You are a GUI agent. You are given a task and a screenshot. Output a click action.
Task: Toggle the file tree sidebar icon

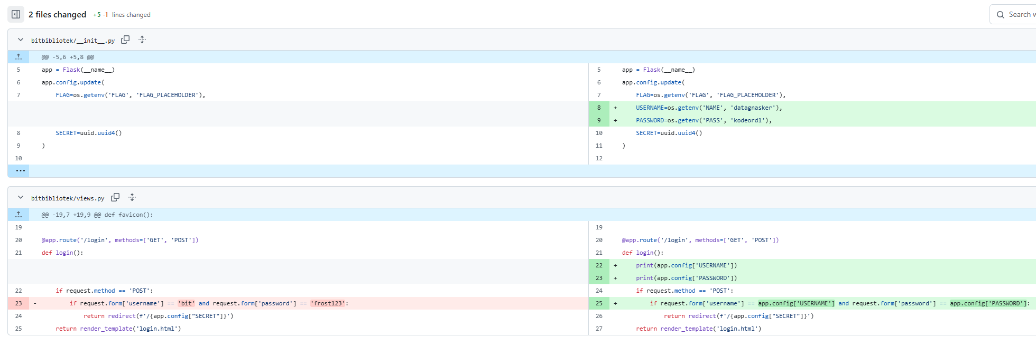point(16,14)
